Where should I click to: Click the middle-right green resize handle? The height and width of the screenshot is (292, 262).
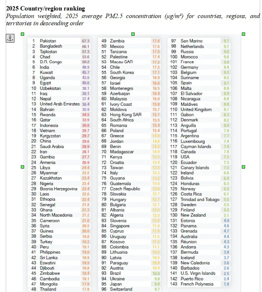[244, 167]
